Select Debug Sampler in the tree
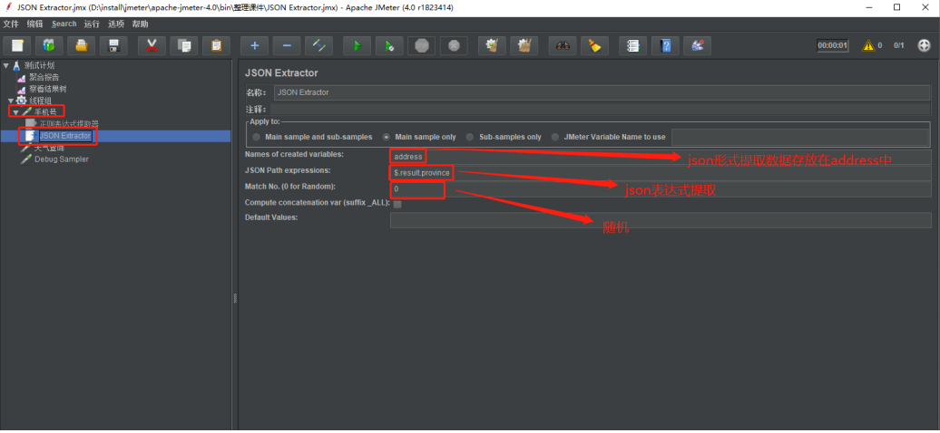Screen dimensions: 940x433 pos(61,159)
